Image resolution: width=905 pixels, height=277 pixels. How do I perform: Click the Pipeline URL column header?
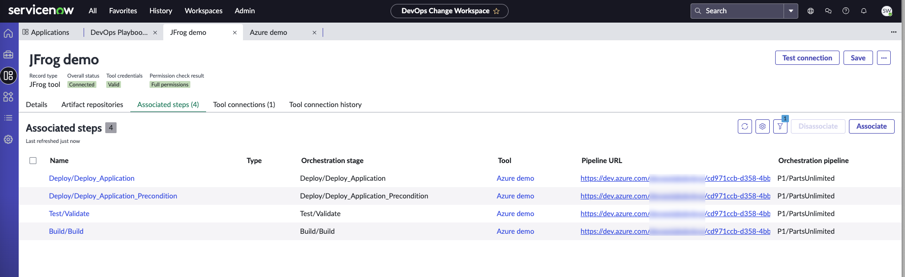602,161
